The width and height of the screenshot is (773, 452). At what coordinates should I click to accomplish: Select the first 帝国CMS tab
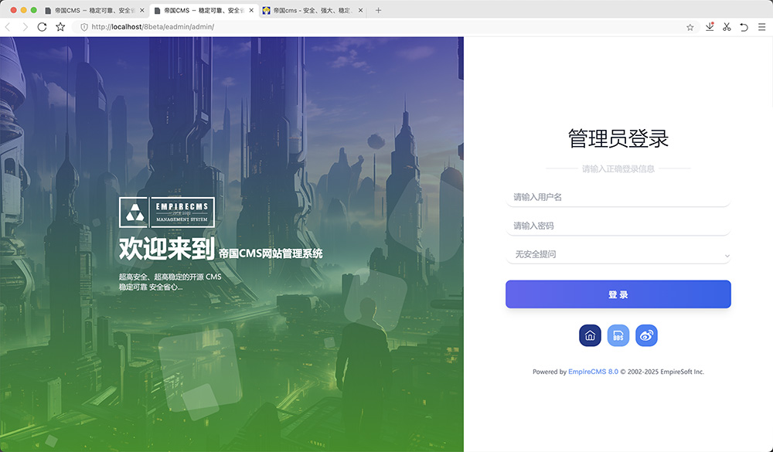pyautogui.click(x=89, y=11)
